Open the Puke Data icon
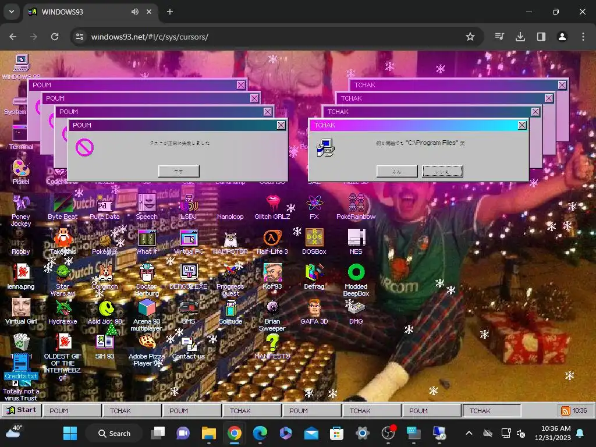 coord(105,207)
